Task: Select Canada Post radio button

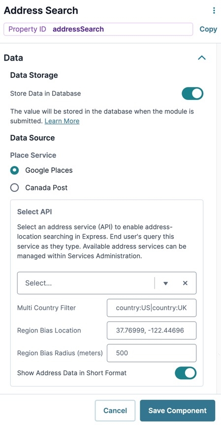Action: 14,187
